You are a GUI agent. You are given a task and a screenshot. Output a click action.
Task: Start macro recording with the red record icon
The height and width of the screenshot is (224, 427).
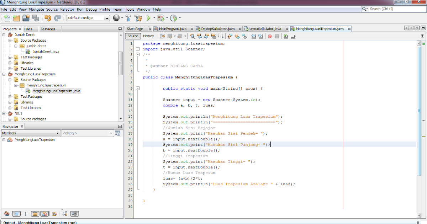269,36
